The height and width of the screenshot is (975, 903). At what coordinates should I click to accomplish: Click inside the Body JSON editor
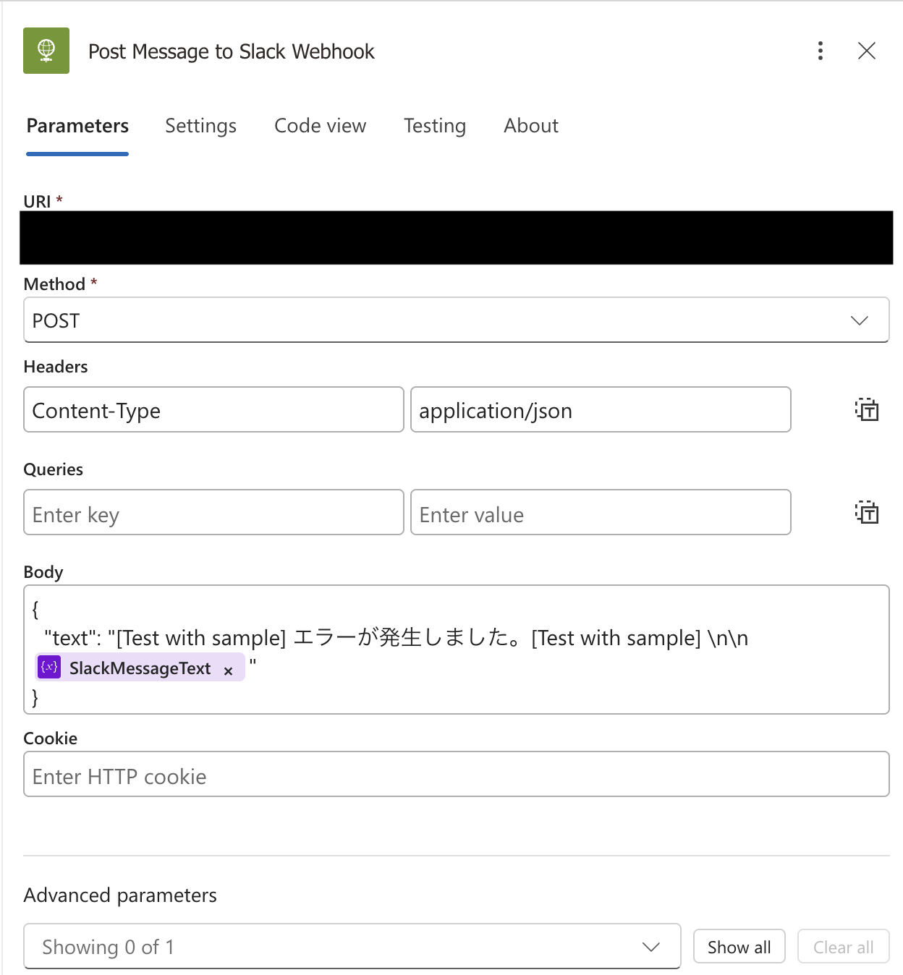tap(456, 650)
